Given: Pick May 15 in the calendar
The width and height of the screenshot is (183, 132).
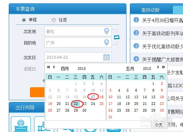Looking at the screenshot, I should point(153,97).
